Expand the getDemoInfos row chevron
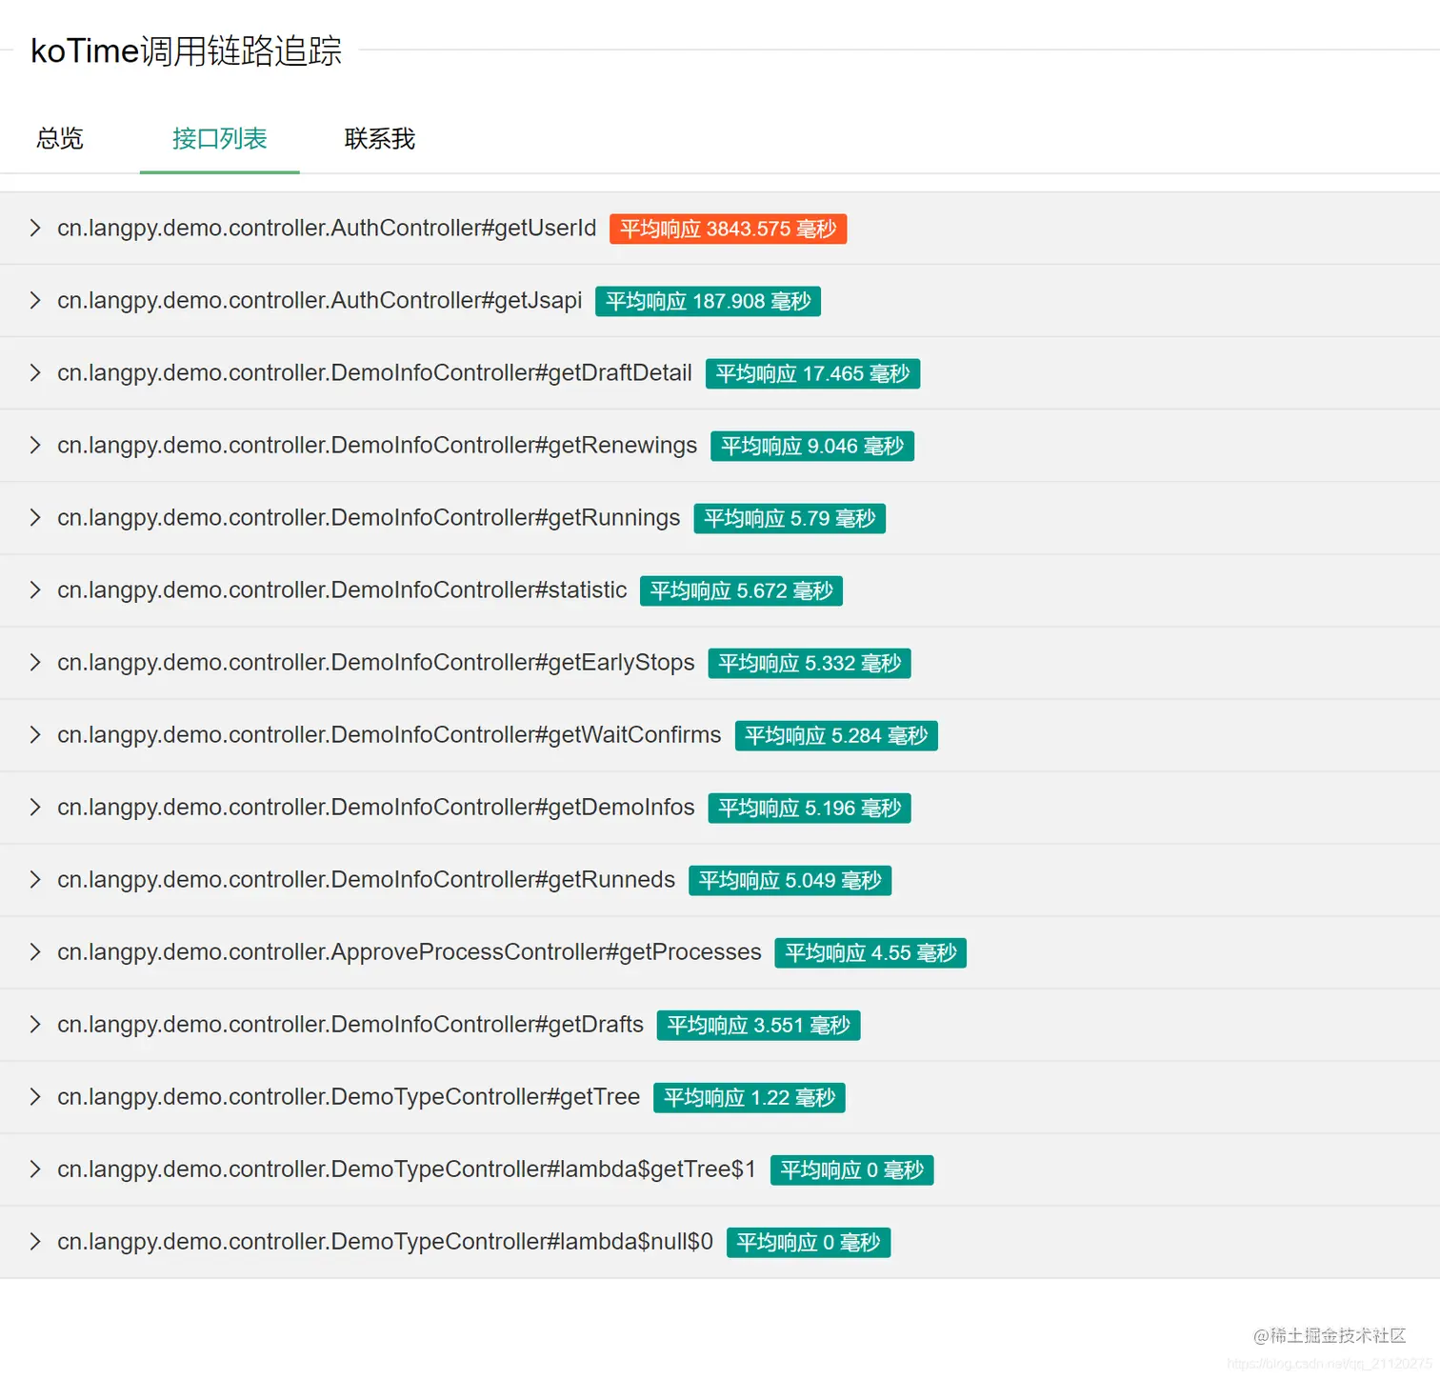 (35, 807)
